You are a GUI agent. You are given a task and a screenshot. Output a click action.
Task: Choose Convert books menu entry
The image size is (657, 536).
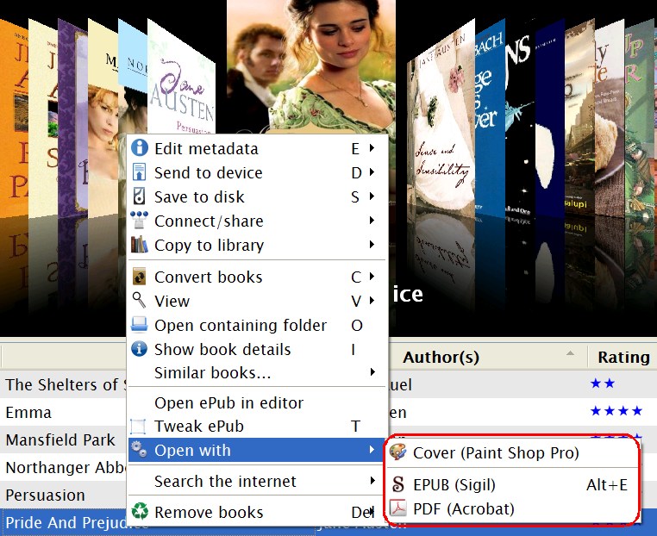coord(256,277)
